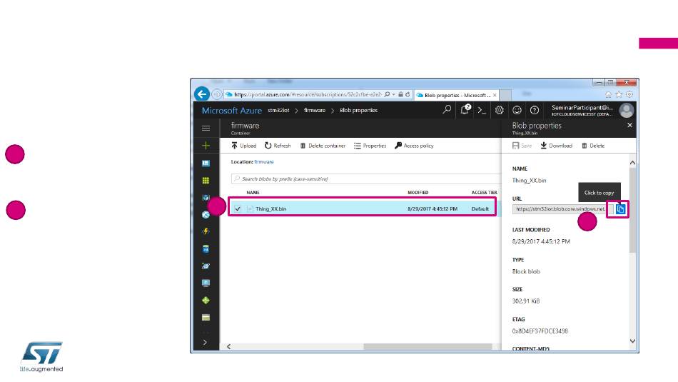Open the Load balancers green diamond icon
Viewport: 678px width, 382px height.
coord(206,300)
